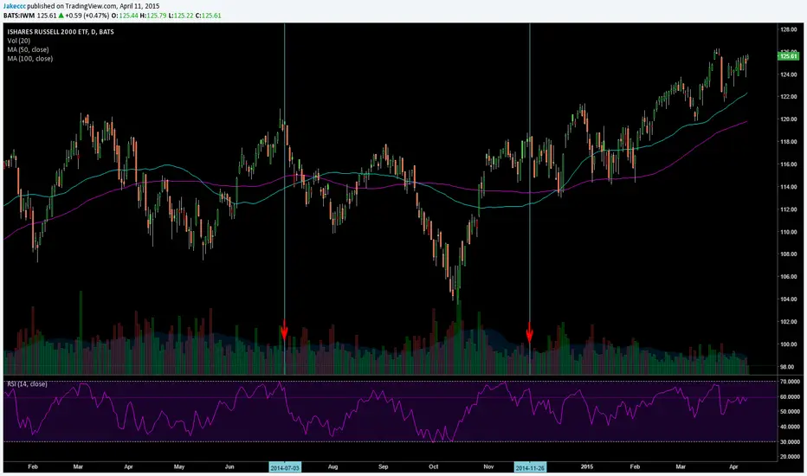
Task: Click the C:125.61 close price value
Action: pyautogui.click(x=209, y=16)
